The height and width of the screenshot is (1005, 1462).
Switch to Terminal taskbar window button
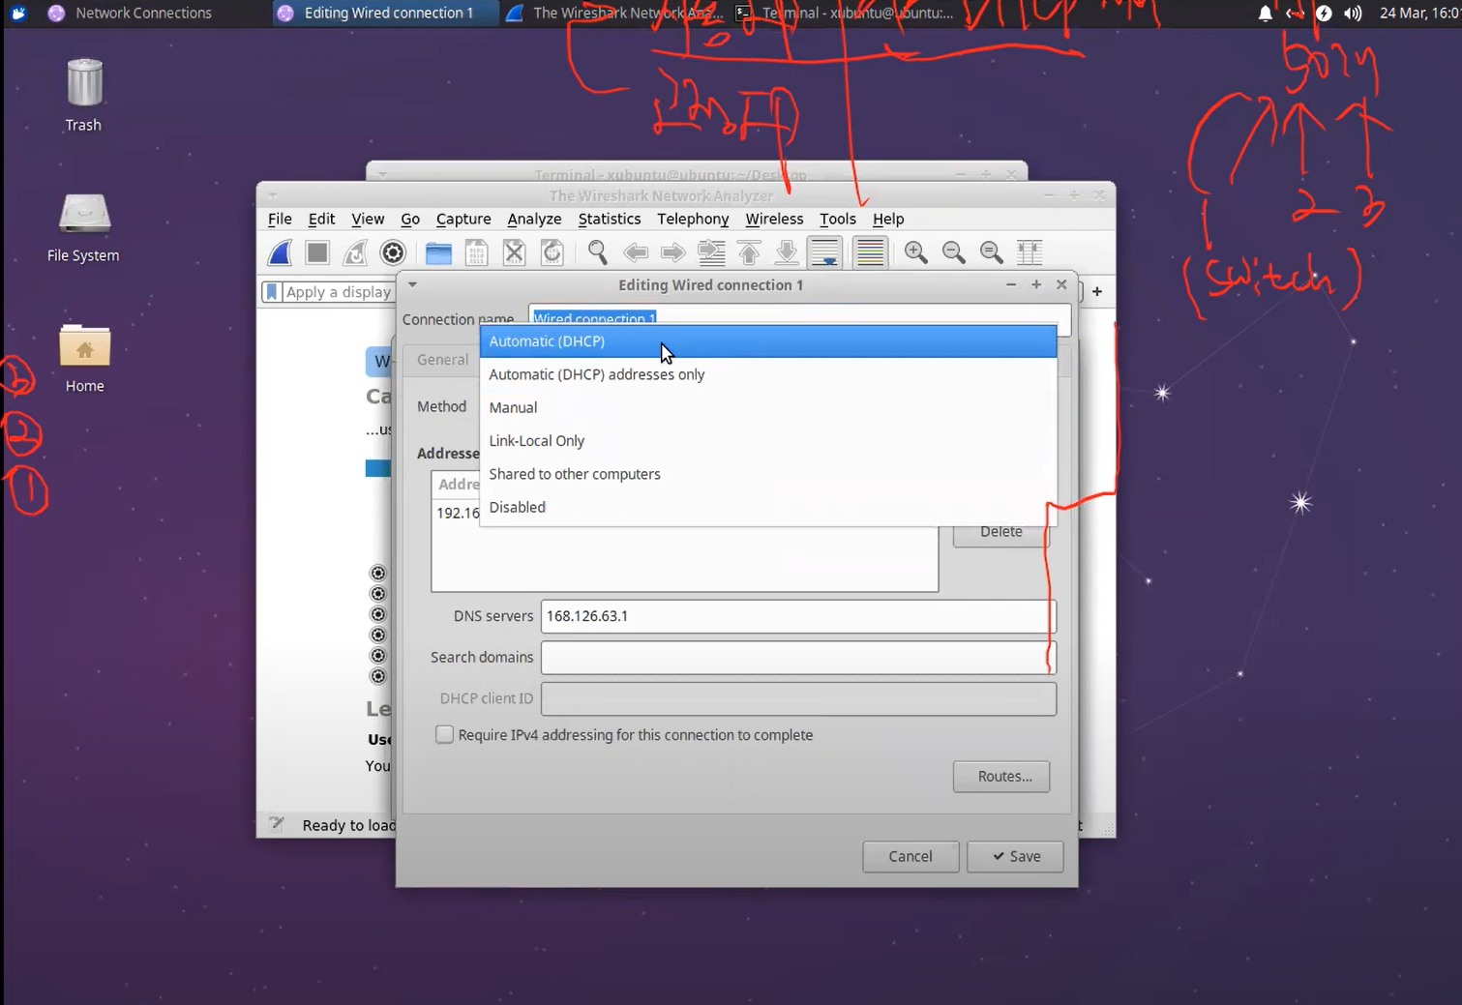pyautogui.click(x=844, y=13)
